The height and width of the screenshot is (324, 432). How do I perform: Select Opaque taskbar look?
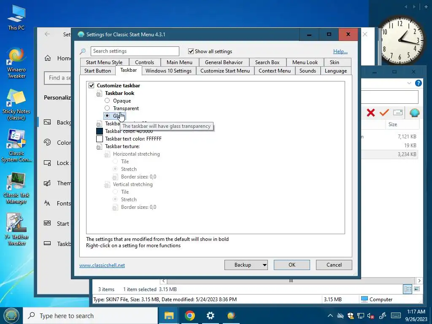coord(107,100)
